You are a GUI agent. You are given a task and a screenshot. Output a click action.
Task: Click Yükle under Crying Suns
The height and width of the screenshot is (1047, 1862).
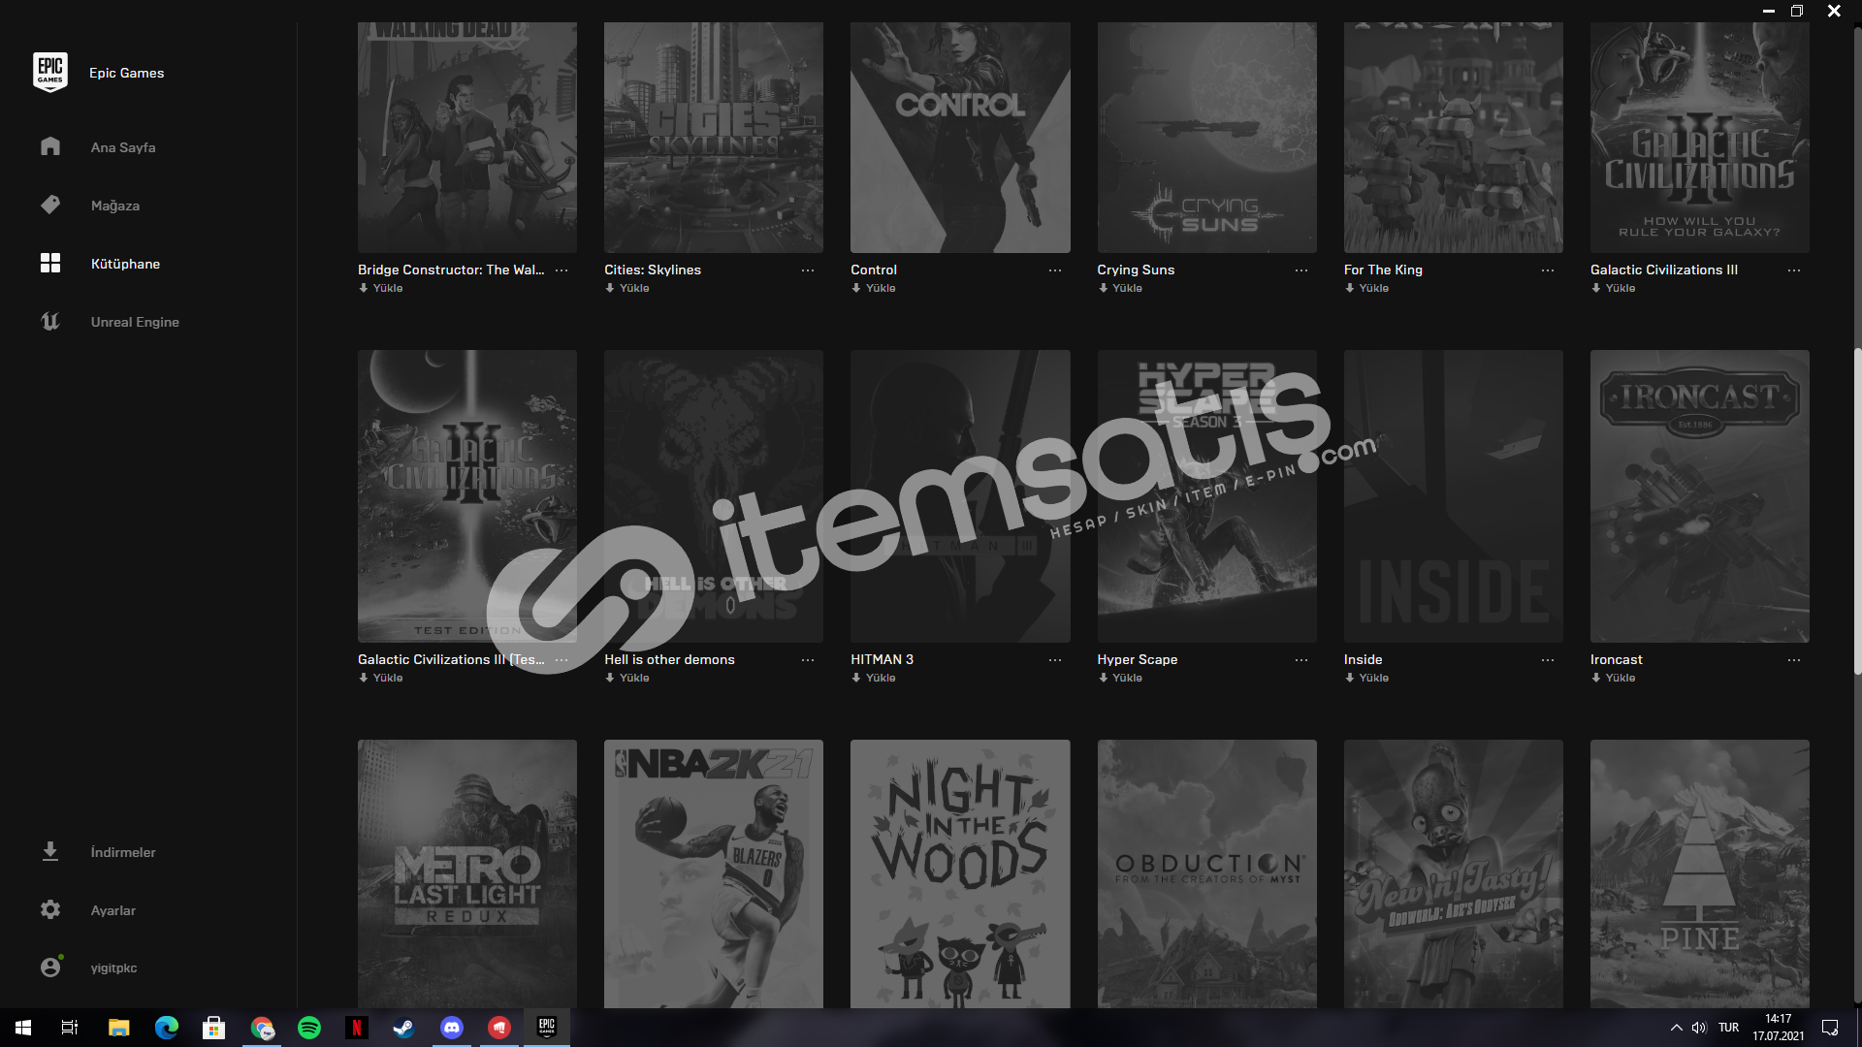[1120, 288]
